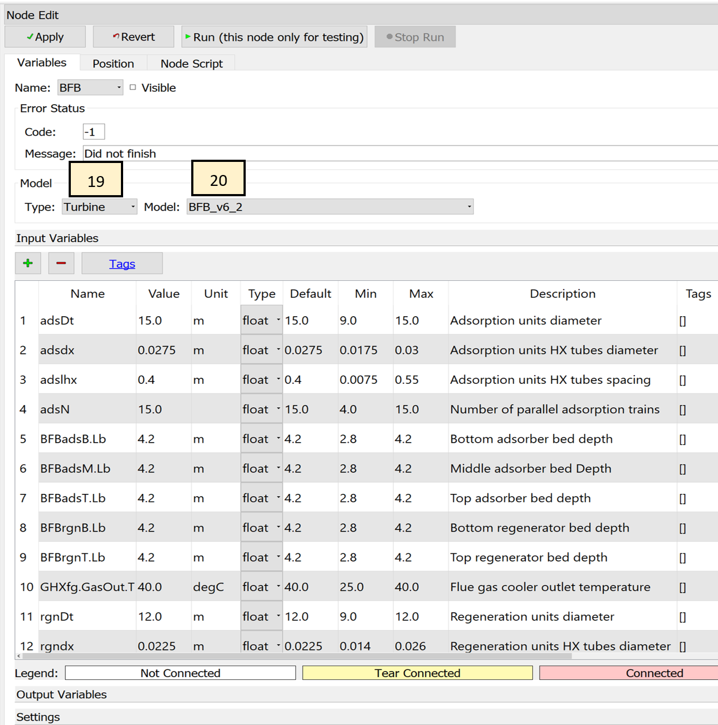Click the yellow Tear Connected legend swatch
The width and height of the screenshot is (718, 725).
(x=417, y=673)
